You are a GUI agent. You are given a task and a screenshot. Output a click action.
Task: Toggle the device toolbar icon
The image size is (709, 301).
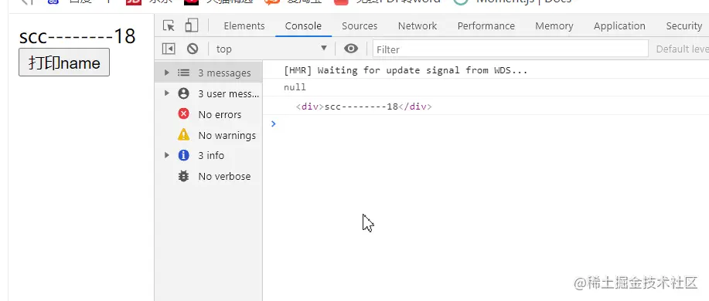point(192,25)
